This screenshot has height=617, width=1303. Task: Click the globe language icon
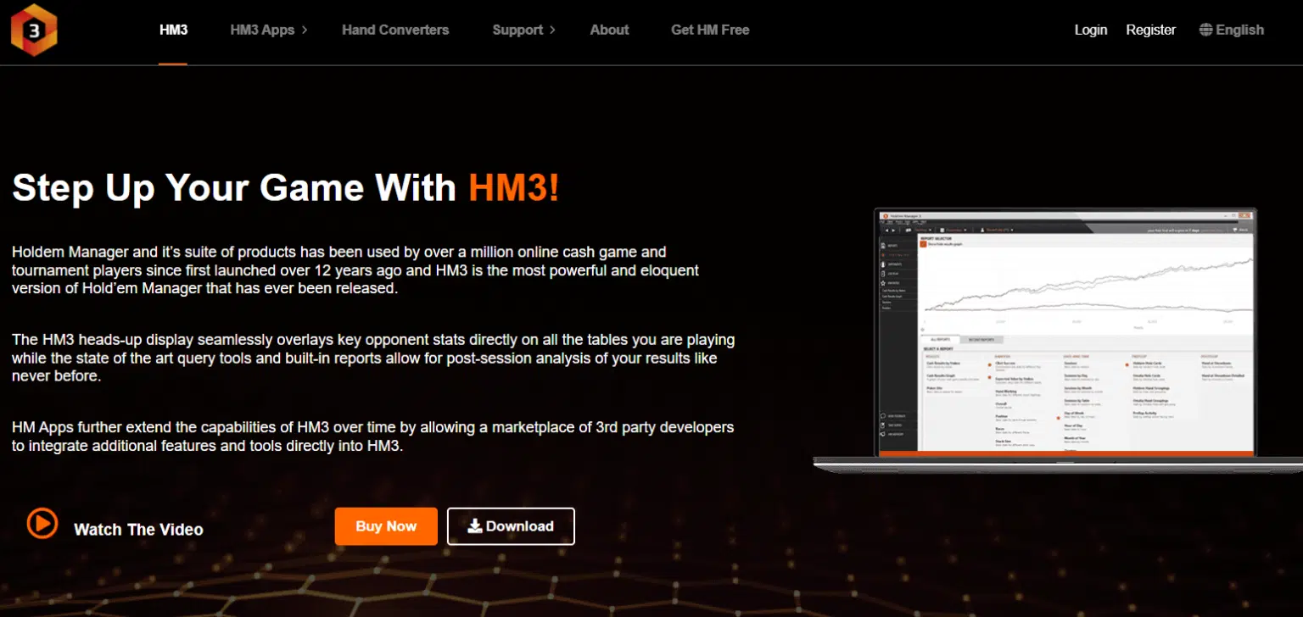pyautogui.click(x=1205, y=30)
